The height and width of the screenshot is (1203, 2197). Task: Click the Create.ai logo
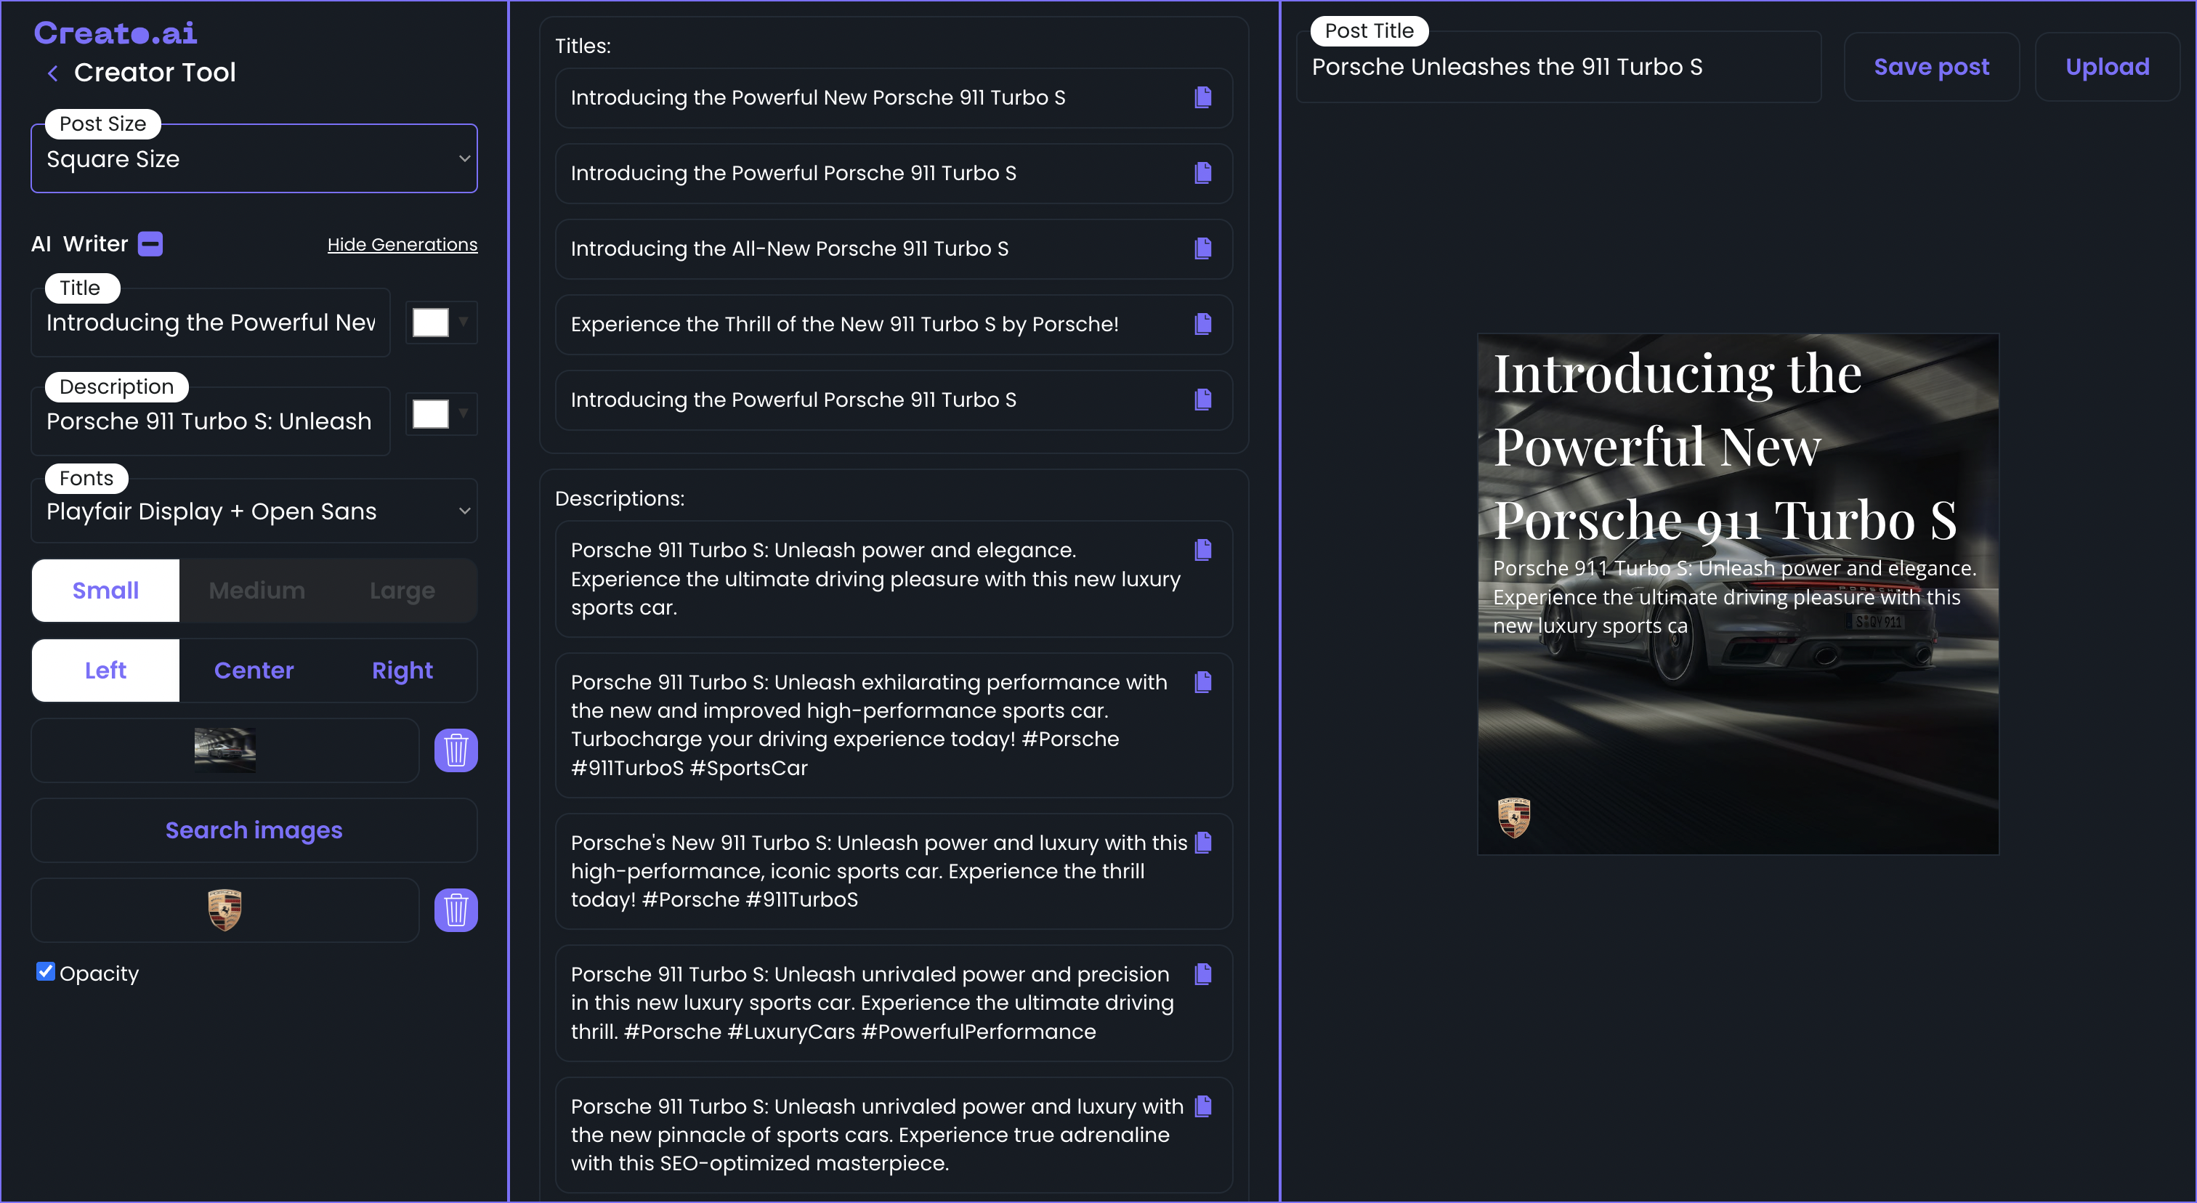pyautogui.click(x=115, y=33)
